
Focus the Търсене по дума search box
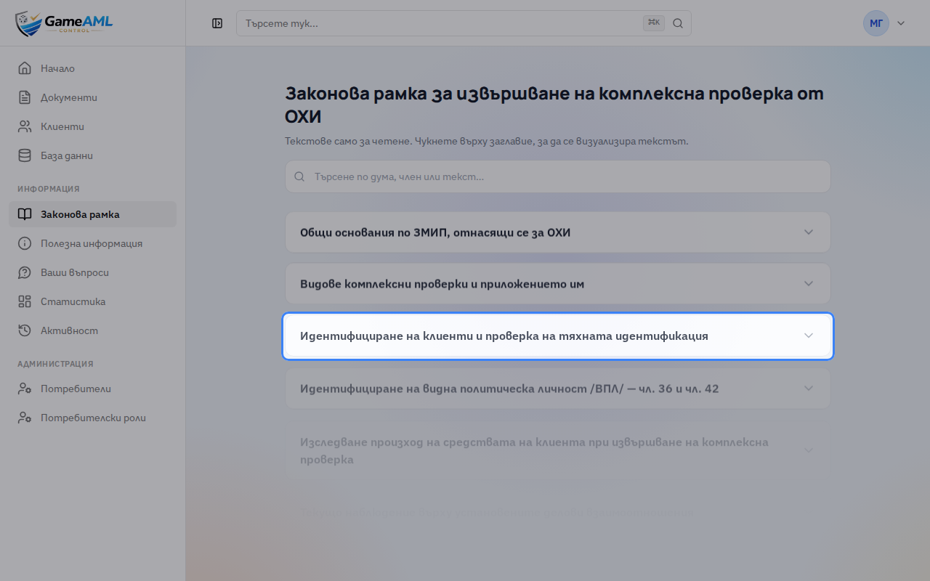click(558, 176)
